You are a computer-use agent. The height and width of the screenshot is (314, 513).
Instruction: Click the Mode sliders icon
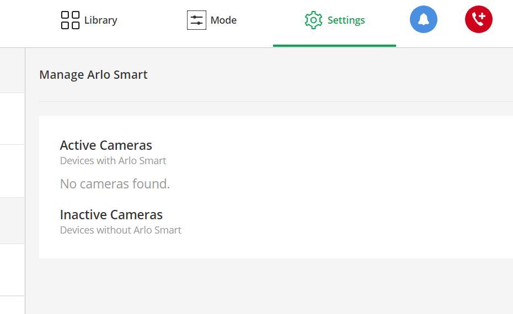pyautogui.click(x=196, y=20)
